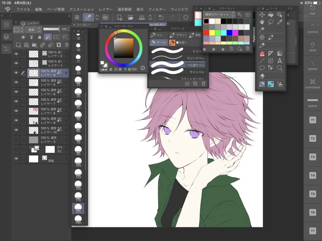Open the フィルター menu
This screenshot has width=322, height=241.
coord(157,9)
